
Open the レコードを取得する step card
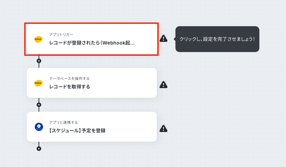pyautogui.click(x=92, y=83)
